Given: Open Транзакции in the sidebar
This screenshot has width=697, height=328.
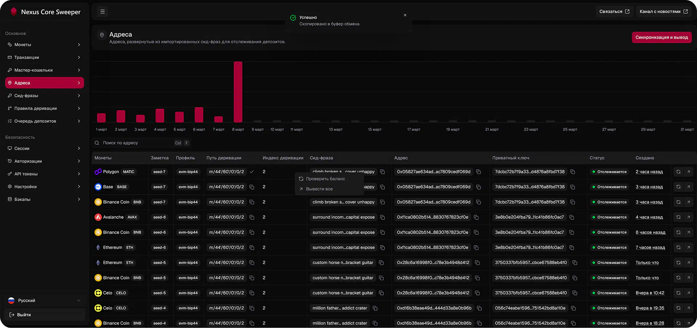Looking at the screenshot, I should tap(44, 57).
